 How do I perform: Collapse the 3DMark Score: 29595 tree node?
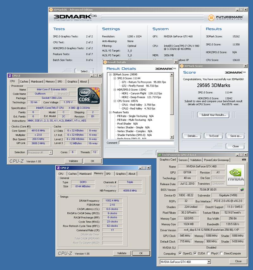click(110, 75)
